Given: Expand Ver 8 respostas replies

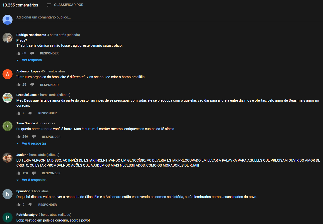Looking at the screenshot, I should point(31,180).
